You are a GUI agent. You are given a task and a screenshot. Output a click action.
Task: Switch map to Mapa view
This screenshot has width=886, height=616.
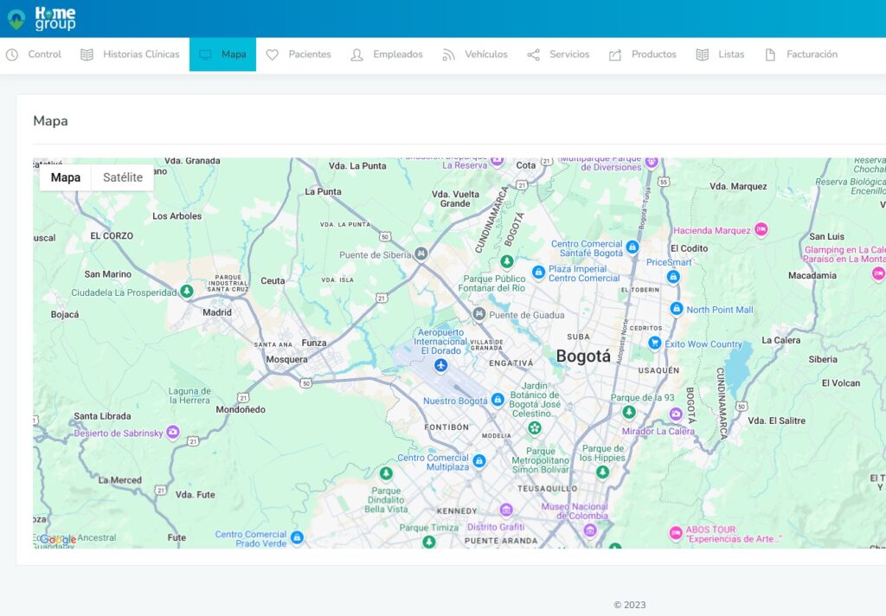[66, 177]
